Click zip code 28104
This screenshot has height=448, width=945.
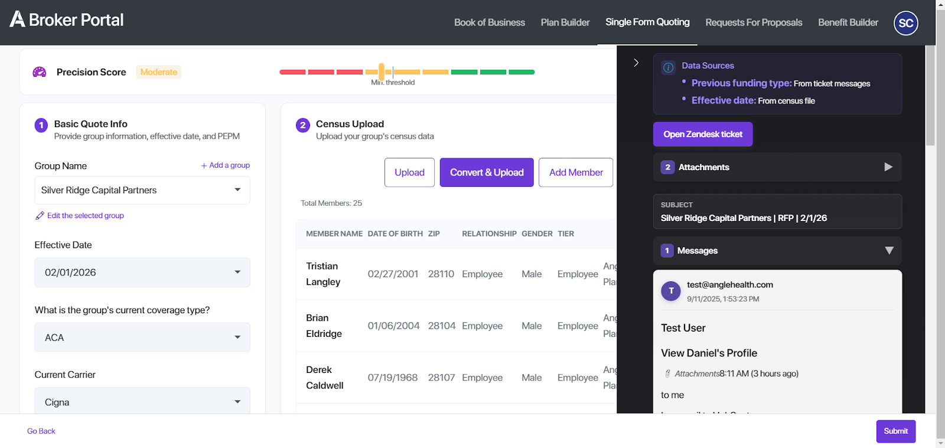(442, 326)
